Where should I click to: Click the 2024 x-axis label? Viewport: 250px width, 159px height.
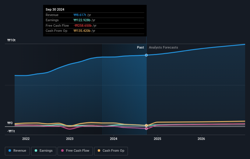coord(114,139)
